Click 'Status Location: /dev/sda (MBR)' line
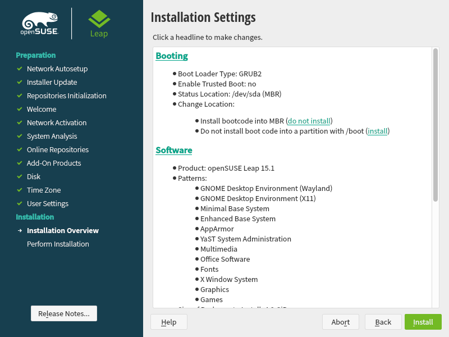The width and height of the screenshot is (449, 337). coord(230,94)
